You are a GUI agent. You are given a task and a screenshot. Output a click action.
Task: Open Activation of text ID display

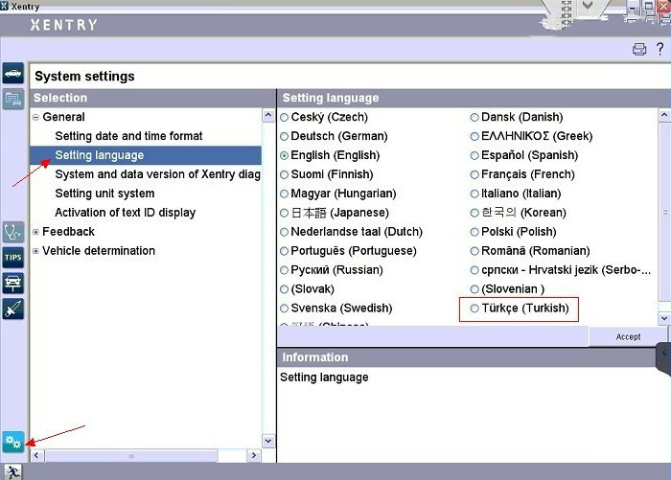[126, 213]
